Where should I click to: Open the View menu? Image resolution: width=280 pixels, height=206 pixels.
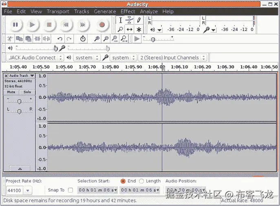click(x=36, y=11)
